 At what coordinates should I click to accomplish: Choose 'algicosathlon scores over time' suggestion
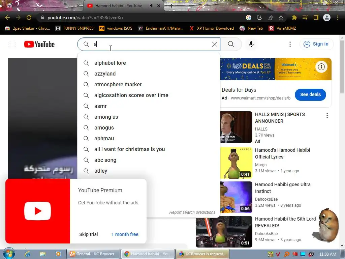point(149,95)
